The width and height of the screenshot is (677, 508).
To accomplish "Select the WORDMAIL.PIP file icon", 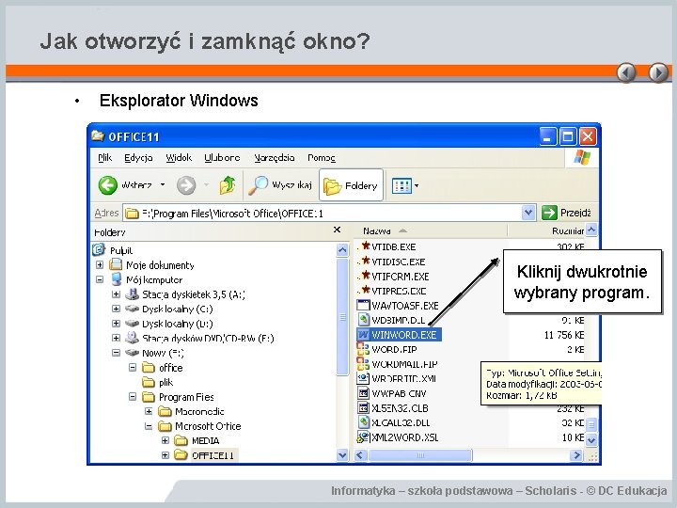I will pyautogui.click(x=363, y=363).
